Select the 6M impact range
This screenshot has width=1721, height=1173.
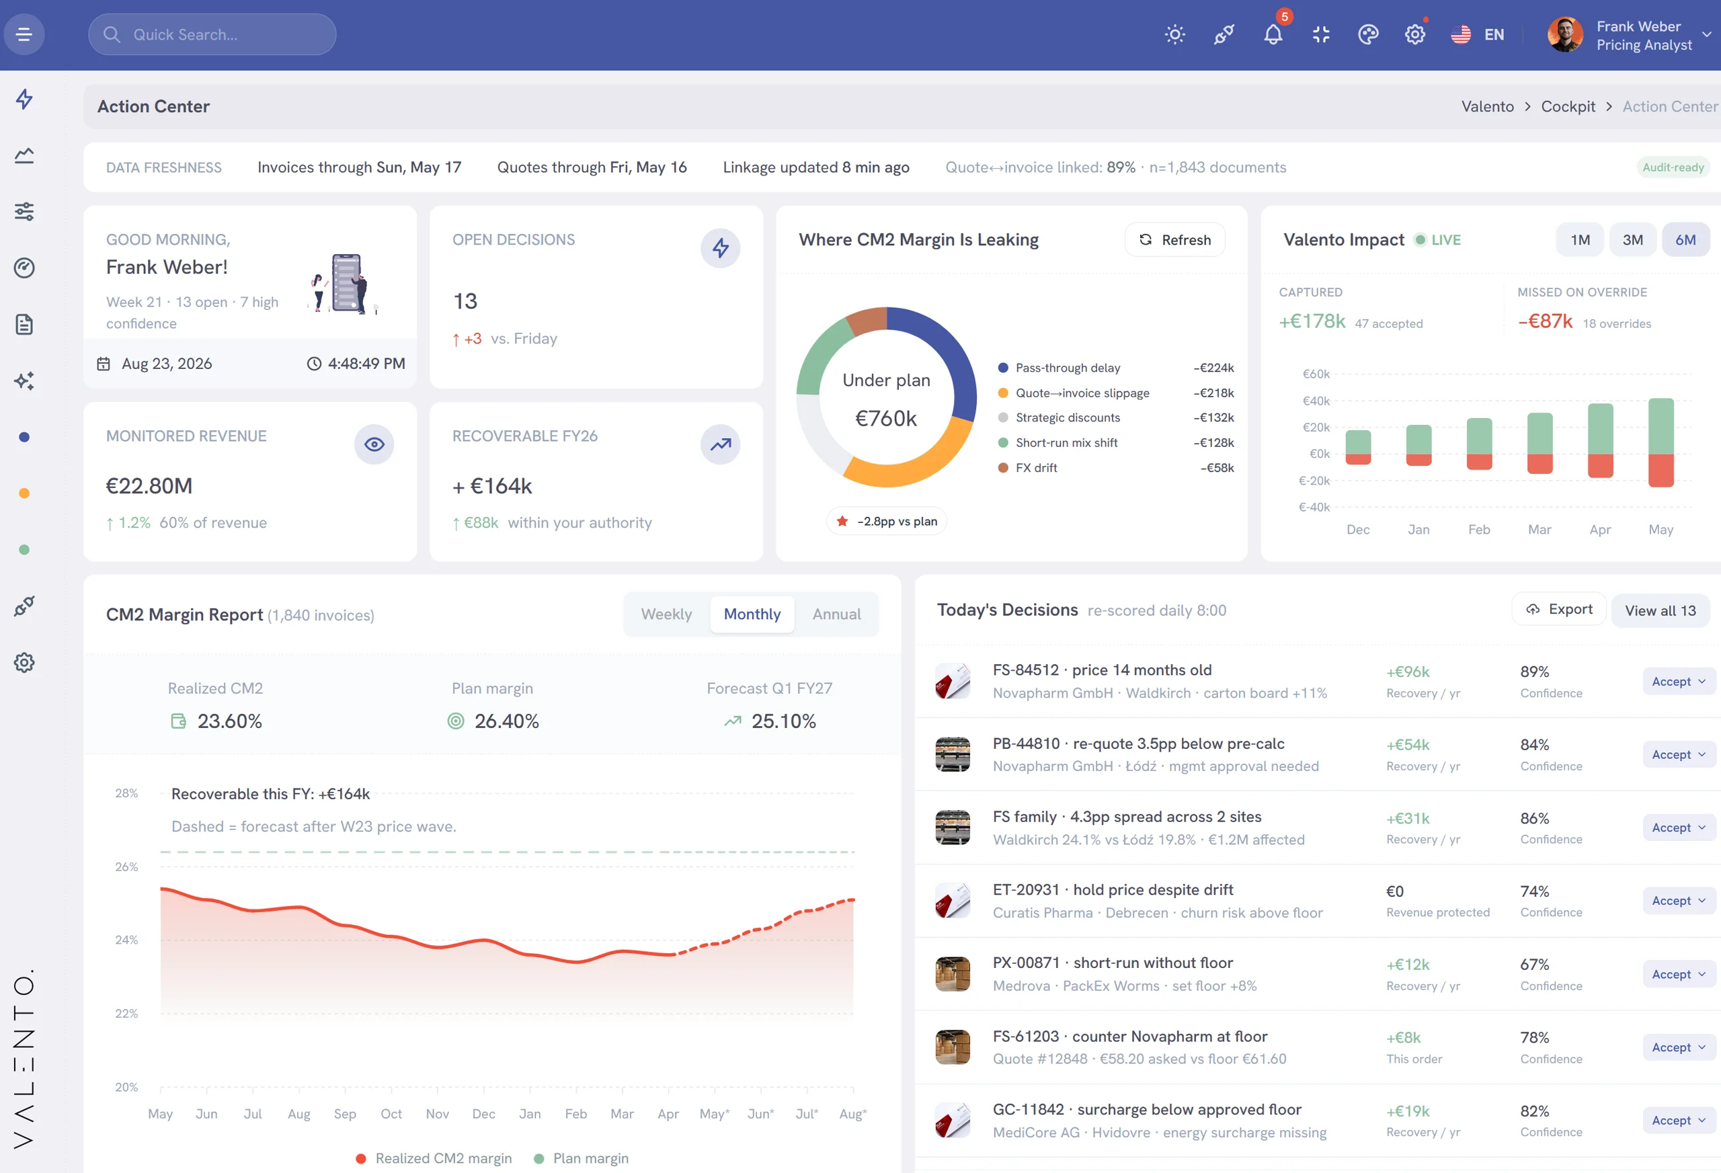(x=1685, y=240)
